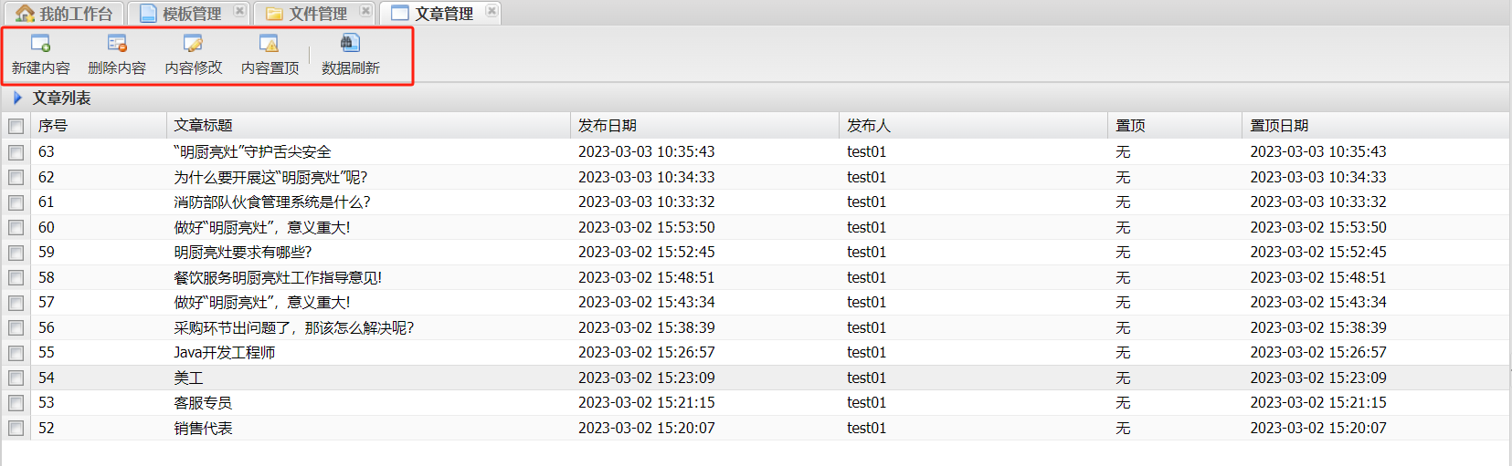
Task: Sort by 发布日期 column header
Action: point(608,126)
